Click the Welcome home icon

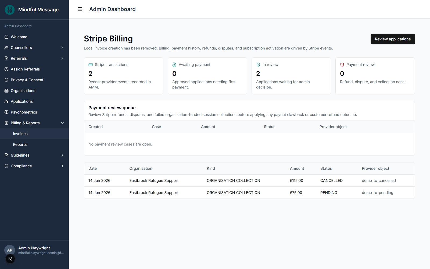pyautogui.click(x=6, y=37)
